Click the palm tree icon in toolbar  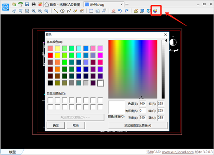[x=21, y=4]
